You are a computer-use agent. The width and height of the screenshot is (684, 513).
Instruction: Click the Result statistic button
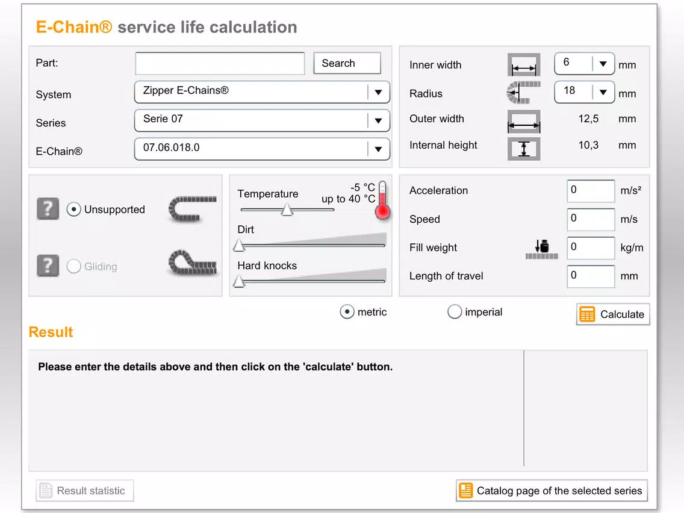click(85, 490)
